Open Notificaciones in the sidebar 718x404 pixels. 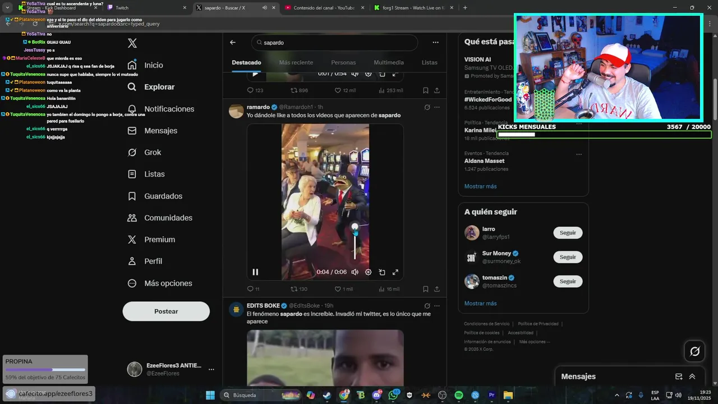[160, 109]
